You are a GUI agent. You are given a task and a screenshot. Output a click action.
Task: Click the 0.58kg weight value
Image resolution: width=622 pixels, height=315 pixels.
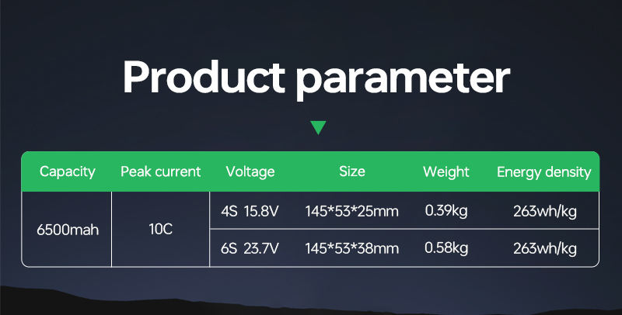pos(446,248)
